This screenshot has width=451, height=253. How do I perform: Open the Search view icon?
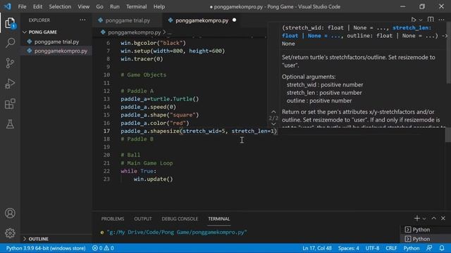[x=10, y=43]
